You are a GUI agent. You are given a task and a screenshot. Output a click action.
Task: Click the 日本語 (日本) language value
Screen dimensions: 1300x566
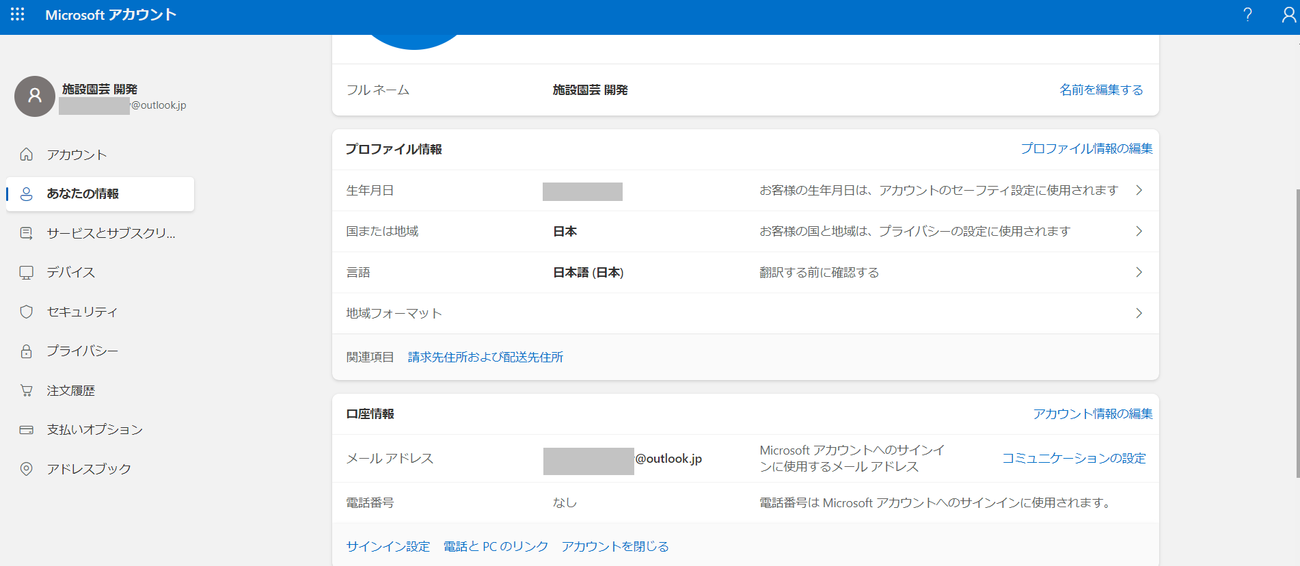[588, 272]
